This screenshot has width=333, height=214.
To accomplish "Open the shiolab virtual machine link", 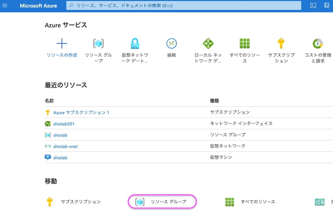I will point(60,158).
